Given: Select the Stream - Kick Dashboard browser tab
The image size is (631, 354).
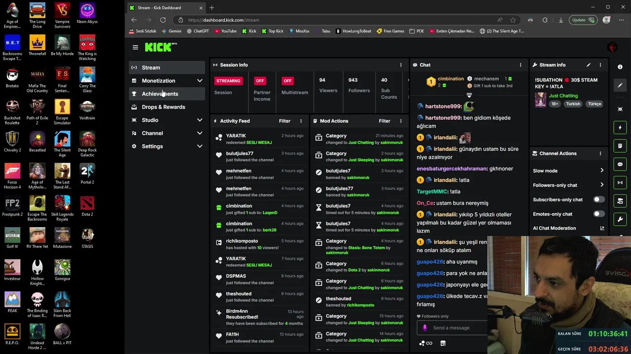Looking at the screenshot, I should pos(166,8).
